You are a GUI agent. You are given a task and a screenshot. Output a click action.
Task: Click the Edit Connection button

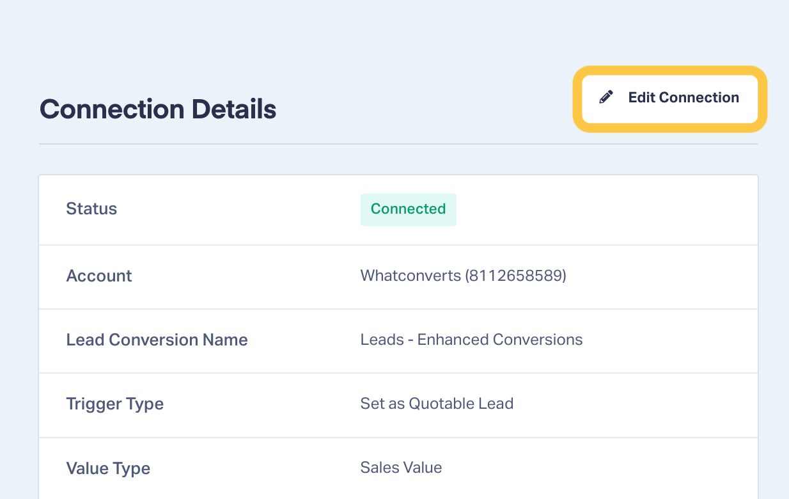click(669, 99)
